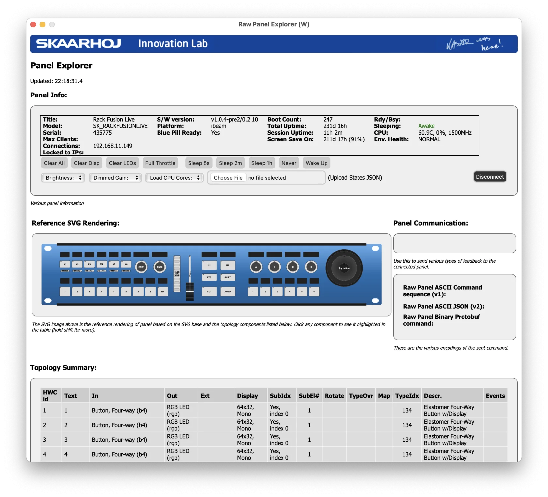The height and width of the screenshot is (497, 548).
Task: Open the Brightness dropdown
Action: pos(63,178)
